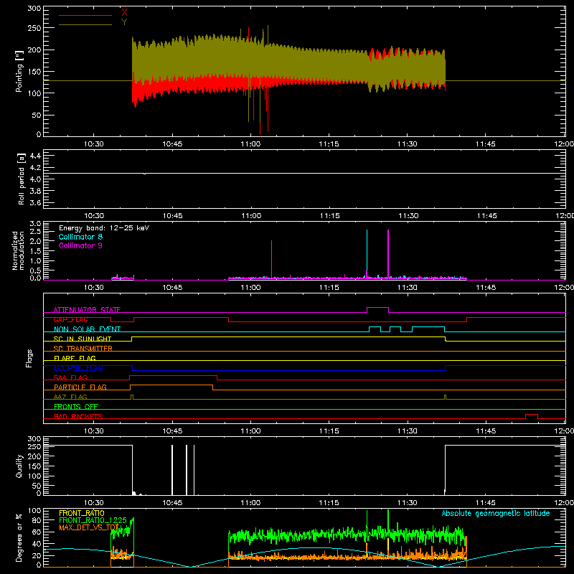Click the 11:30 tick under Quality plot
The image size is (574, 574).
click(408, 503)
